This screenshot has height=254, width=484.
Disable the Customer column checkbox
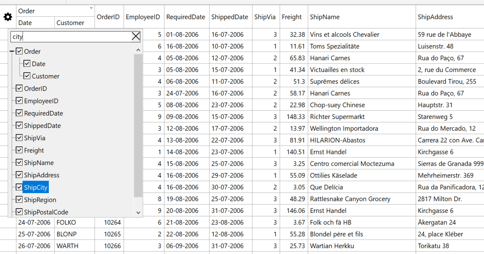pyautogui.click(x=27, y=76)
